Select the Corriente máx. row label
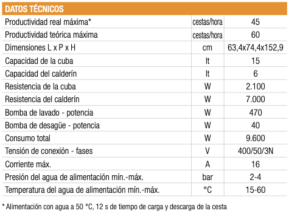 coord(28,164)
